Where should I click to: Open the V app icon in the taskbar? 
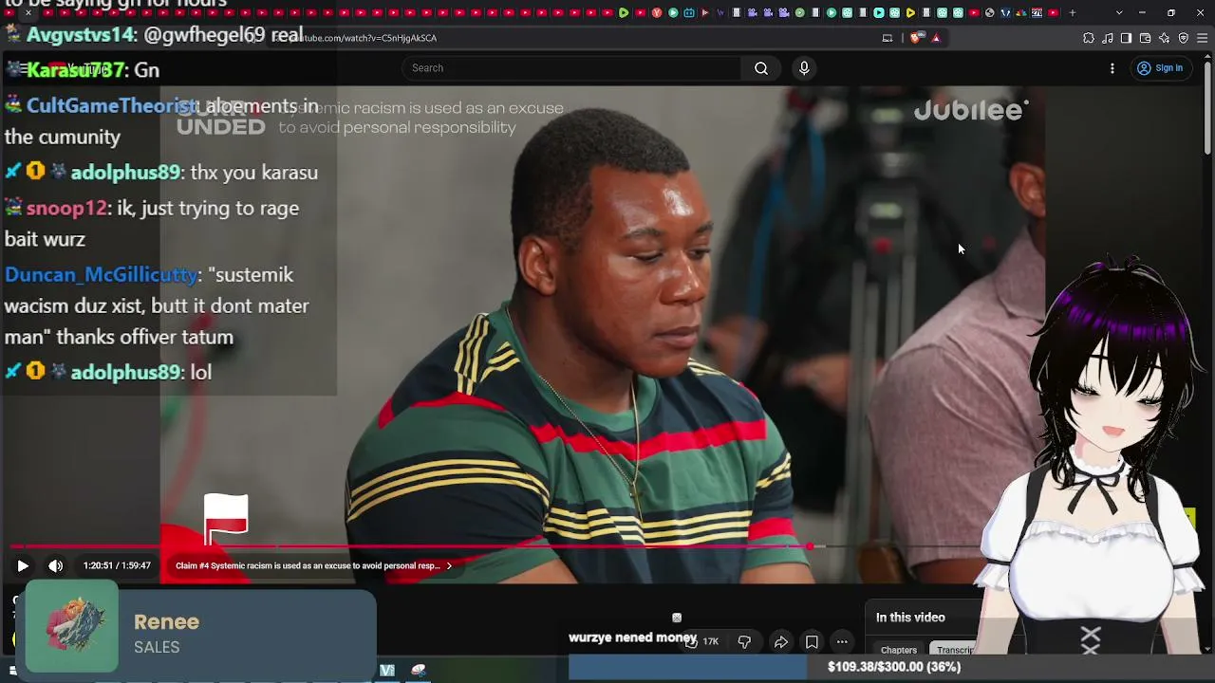coord(387,671)
